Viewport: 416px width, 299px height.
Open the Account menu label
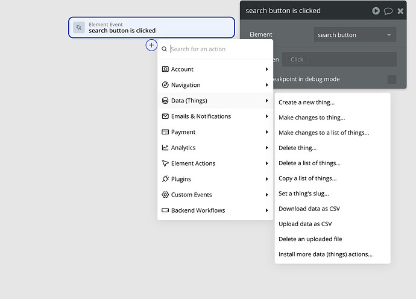tap(182, 69)
